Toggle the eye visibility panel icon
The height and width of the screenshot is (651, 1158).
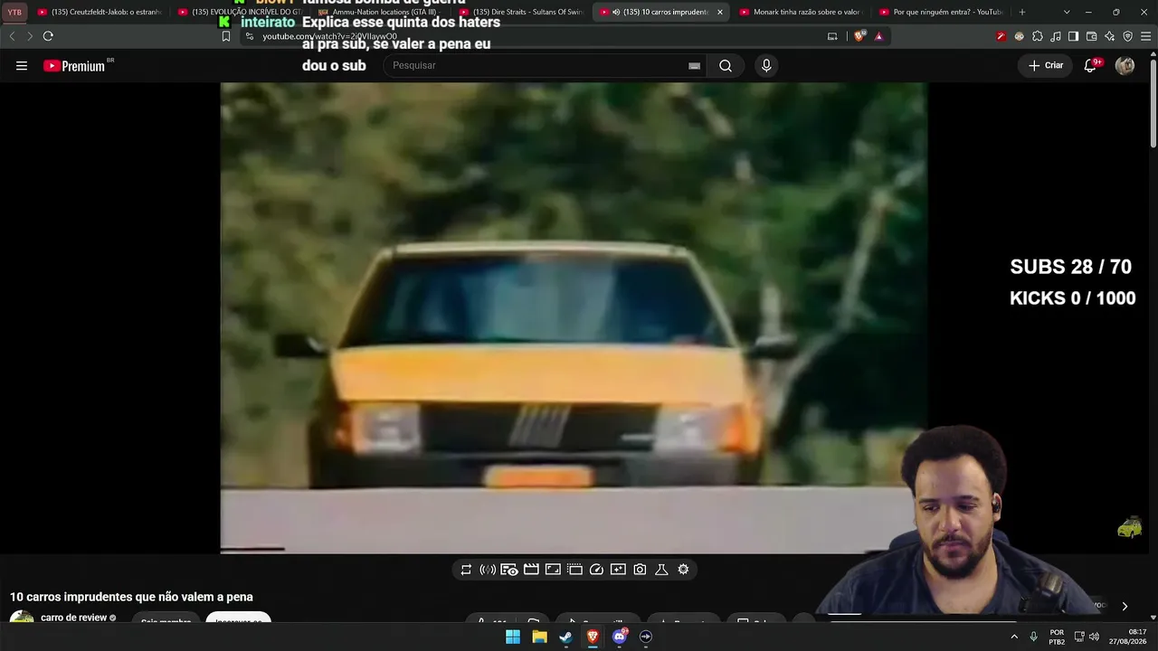509,570
